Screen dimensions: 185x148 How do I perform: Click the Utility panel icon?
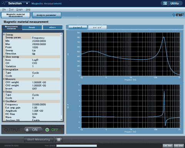click(165, 3)
